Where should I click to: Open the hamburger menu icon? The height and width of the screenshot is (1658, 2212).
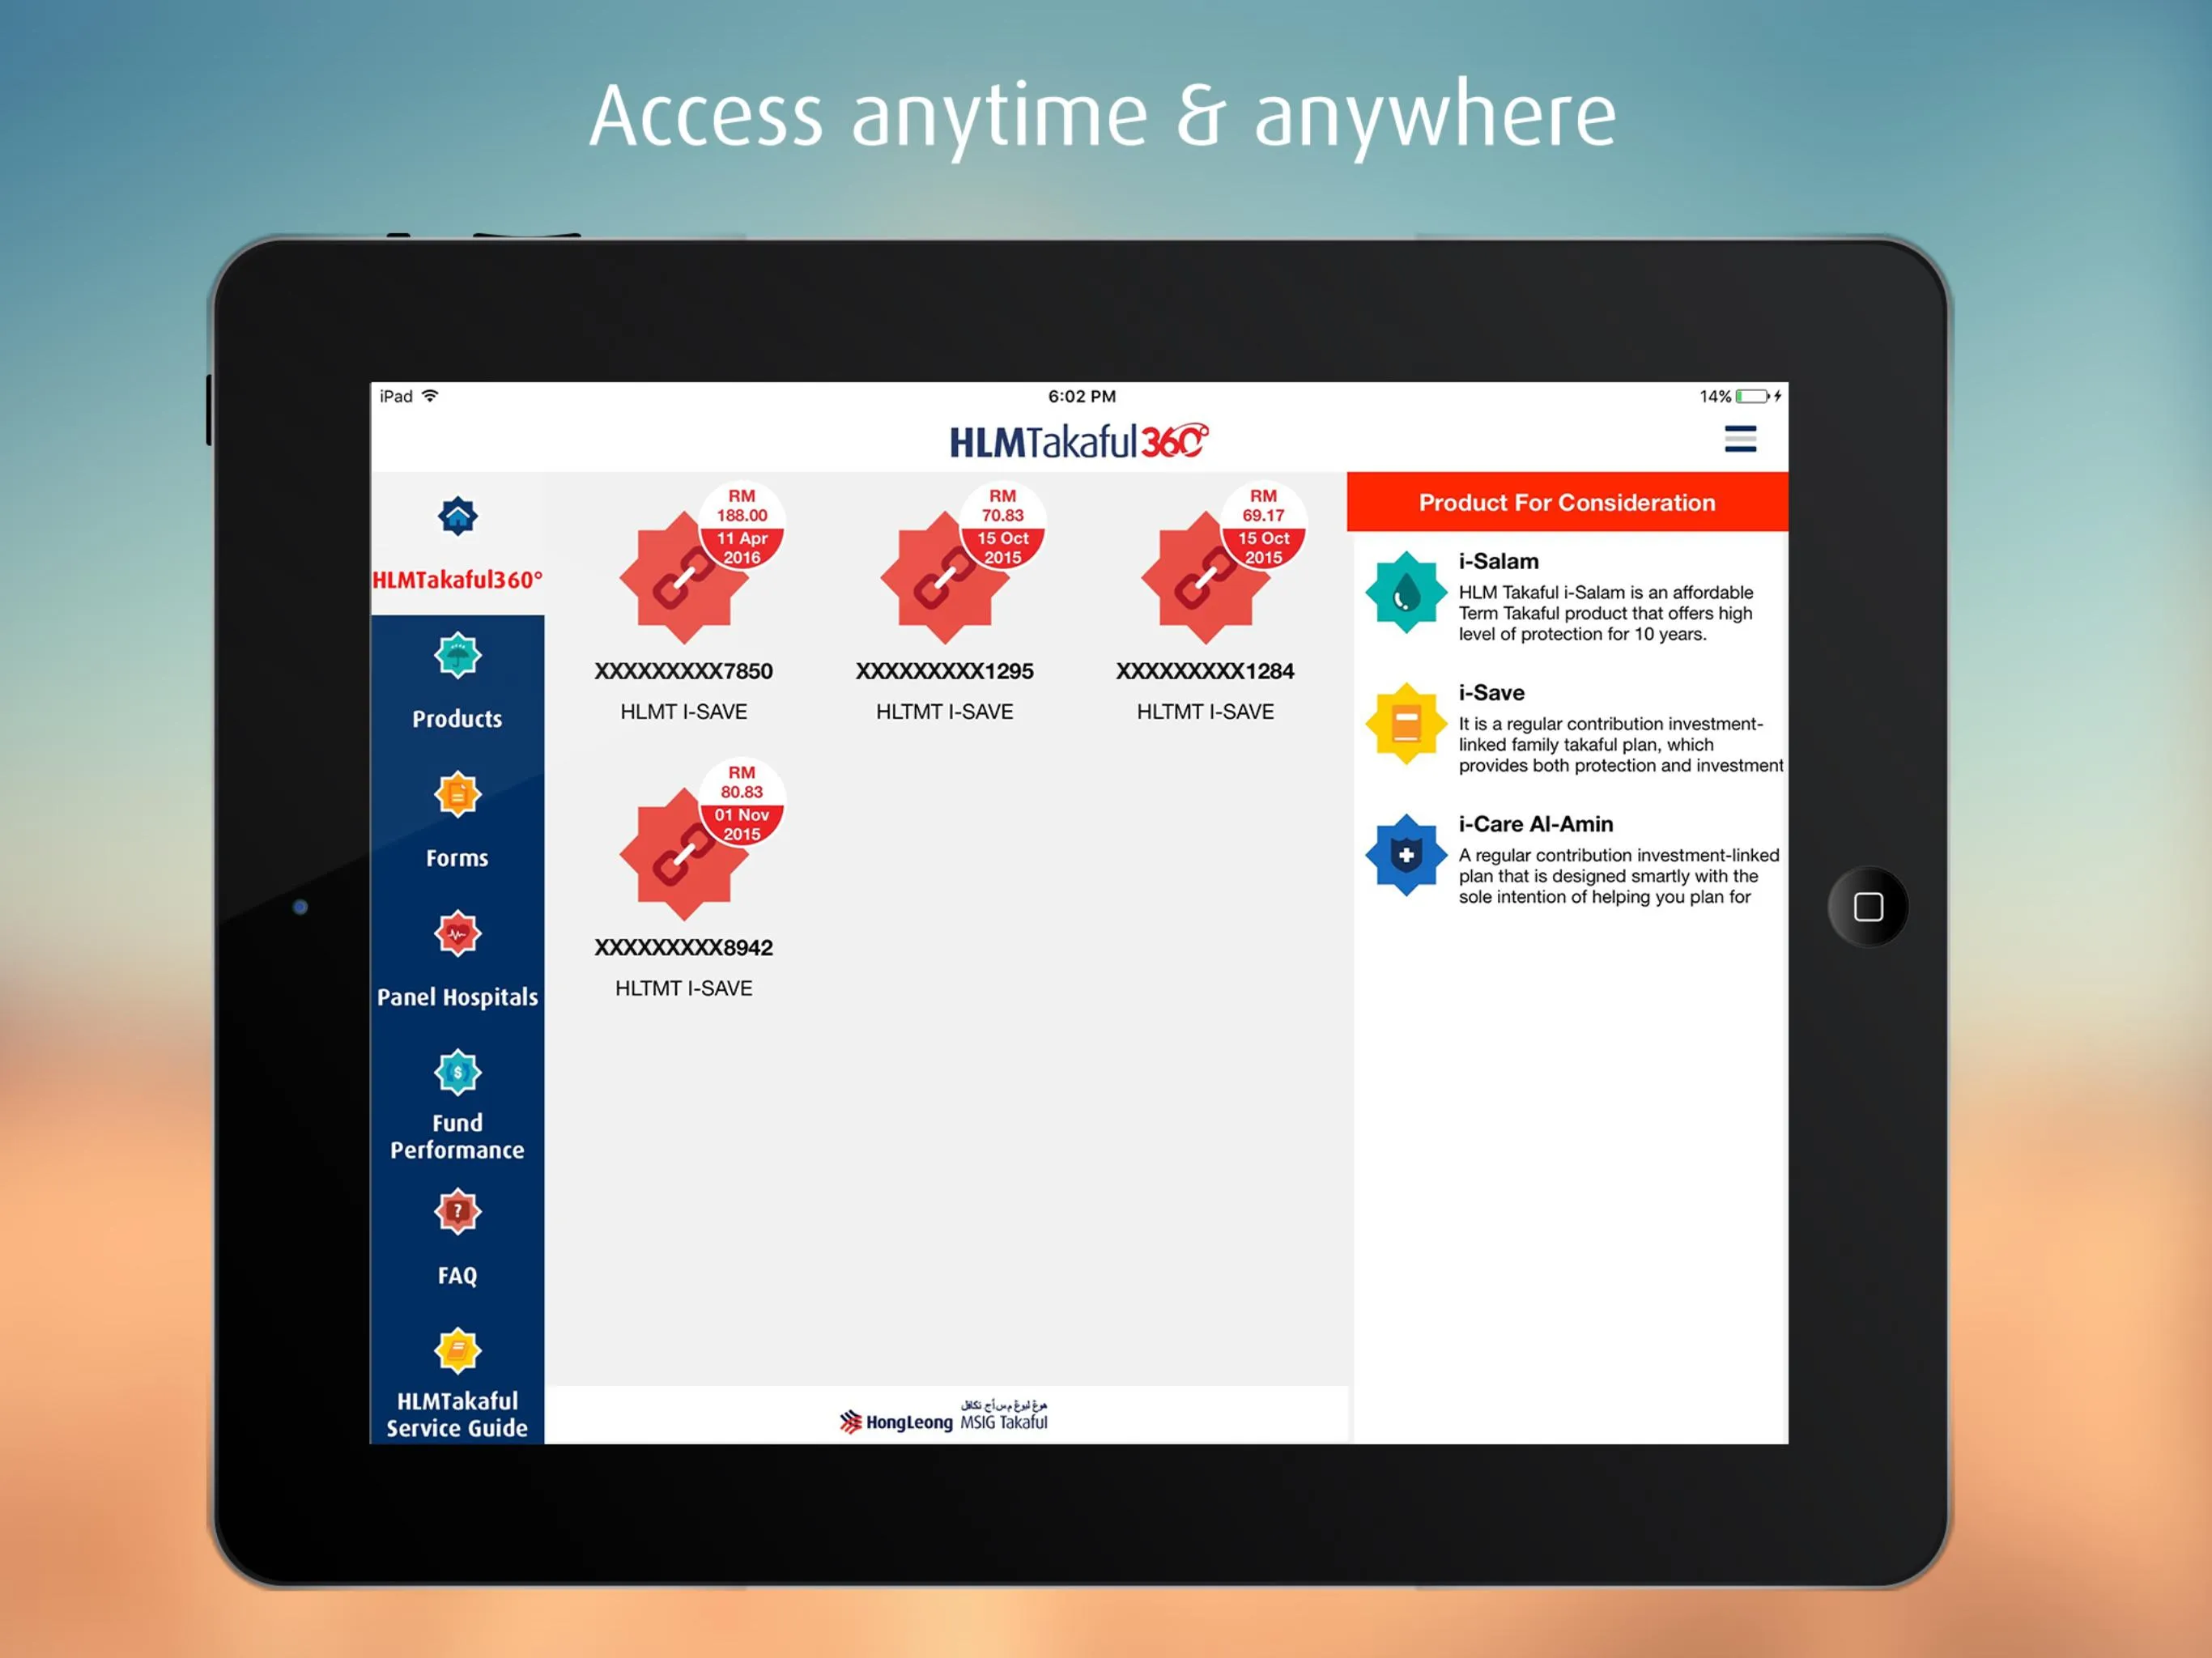[x=1742, y=439]
